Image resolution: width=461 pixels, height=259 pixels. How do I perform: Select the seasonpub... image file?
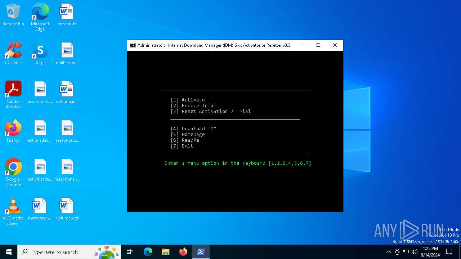(x=67, y=132)
